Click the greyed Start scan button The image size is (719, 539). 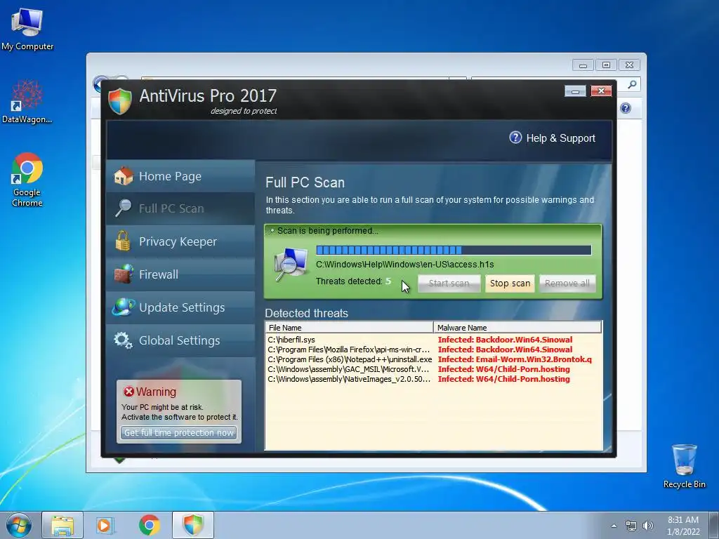449,284
